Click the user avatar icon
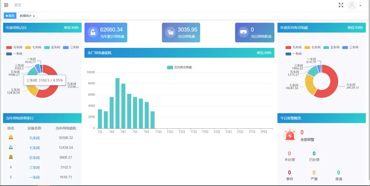 tap(352, 5)
